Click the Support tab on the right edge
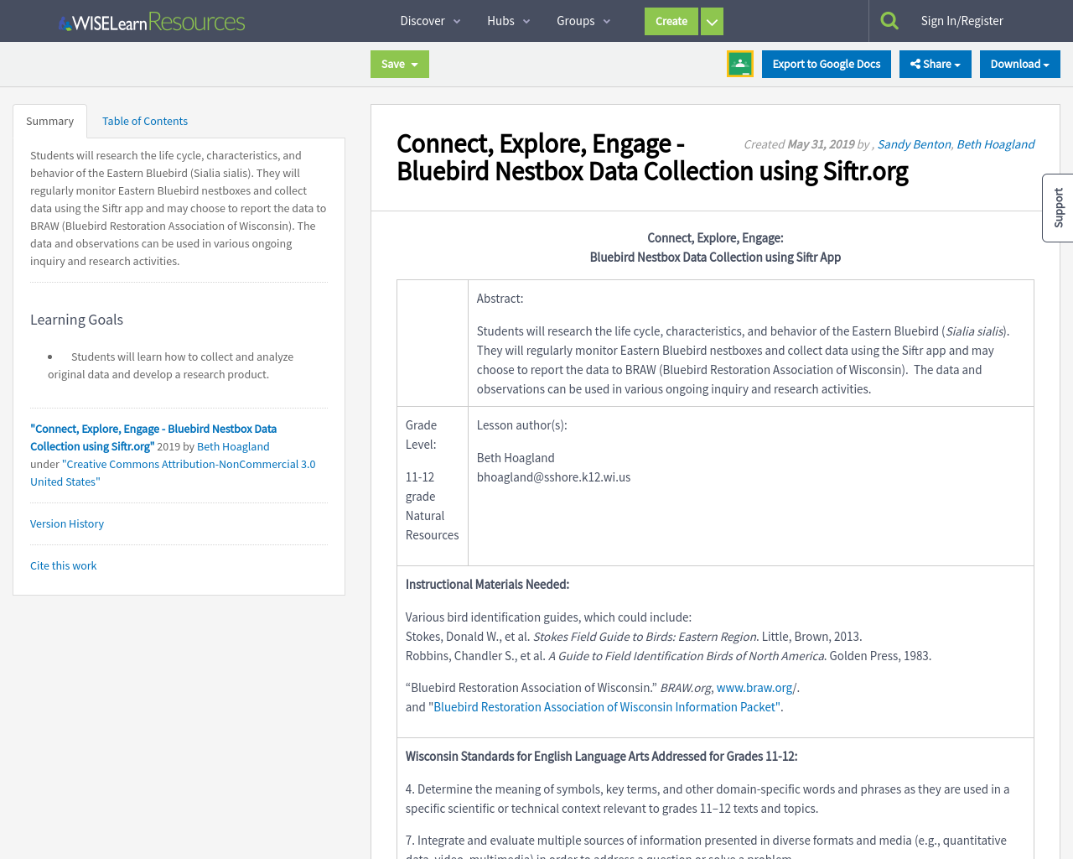This screenshot has width=1073, height=859. (x=1057, y=207)
